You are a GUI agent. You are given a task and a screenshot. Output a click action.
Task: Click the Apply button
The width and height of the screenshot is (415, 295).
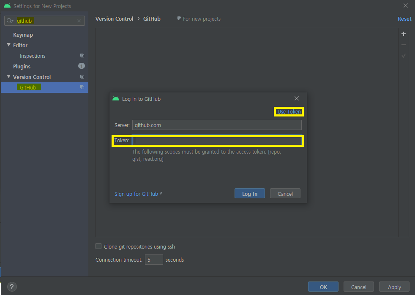point(394,287)
